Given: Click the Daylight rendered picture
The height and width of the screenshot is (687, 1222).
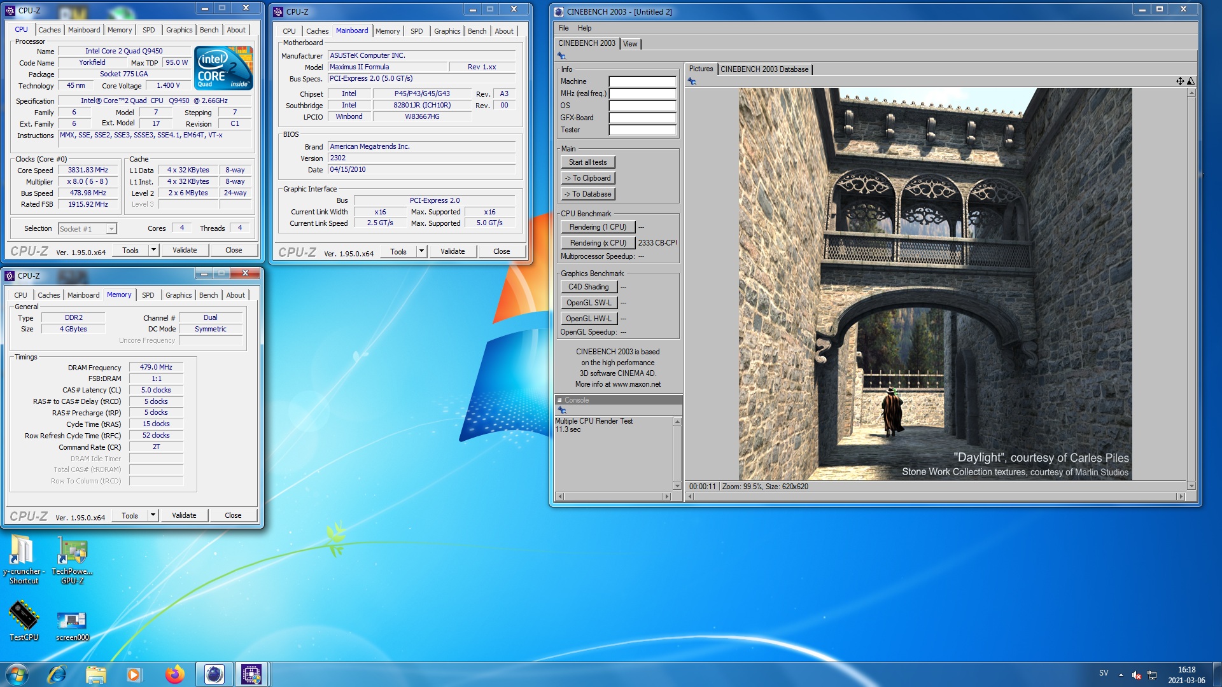Looking at the screenshot, I should [x=935, y=284].
